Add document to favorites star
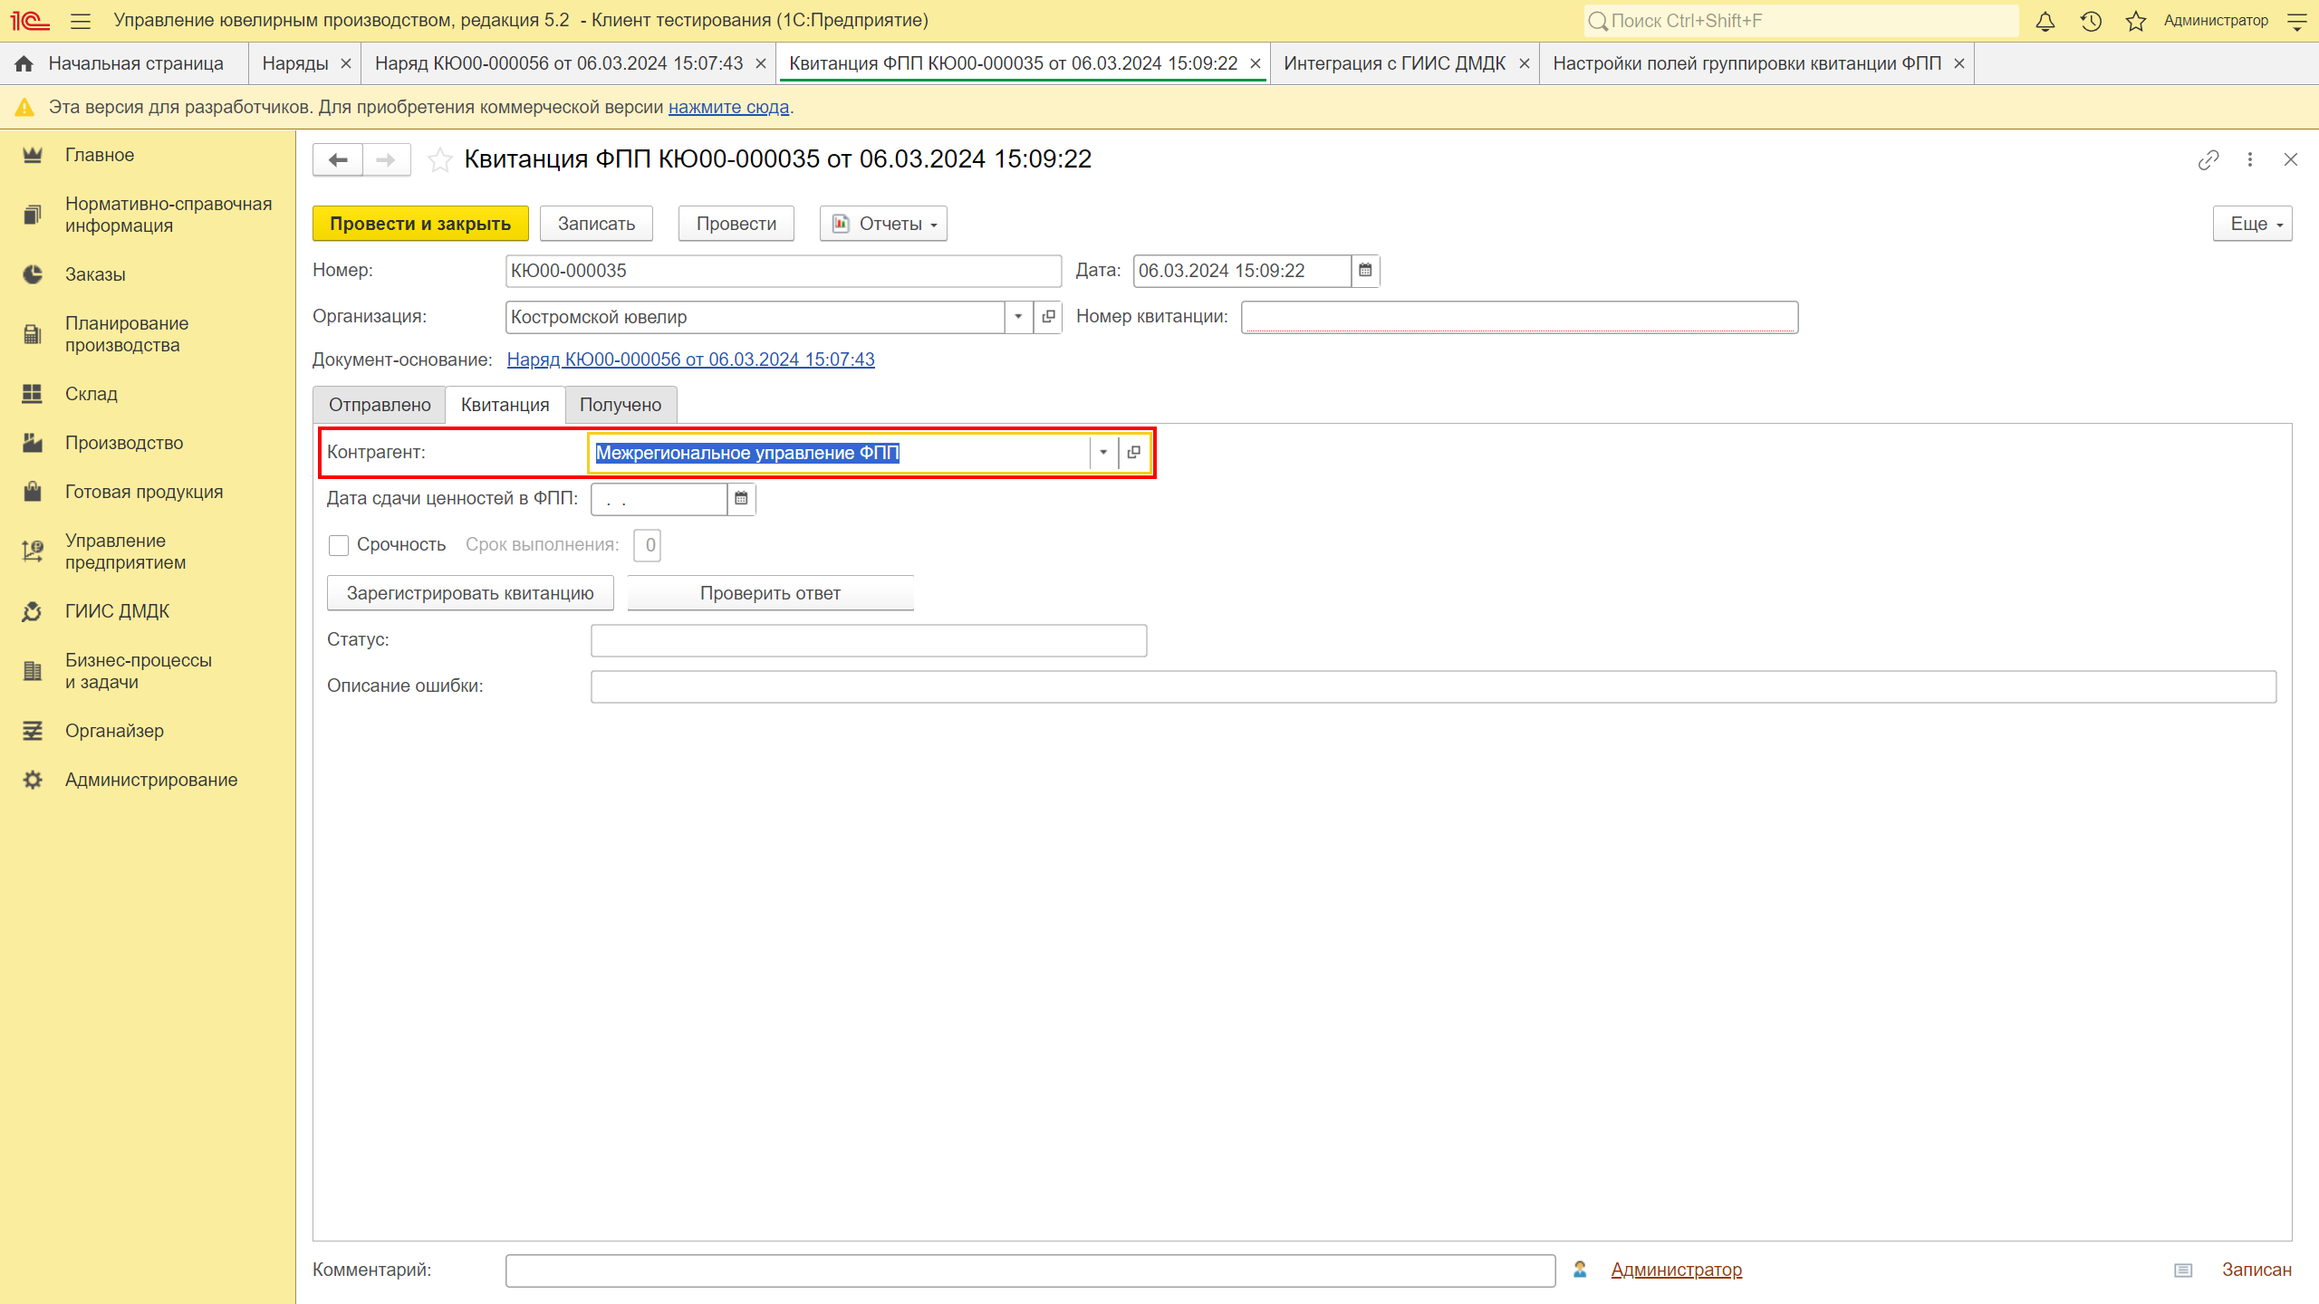 [x=440, y=160]
